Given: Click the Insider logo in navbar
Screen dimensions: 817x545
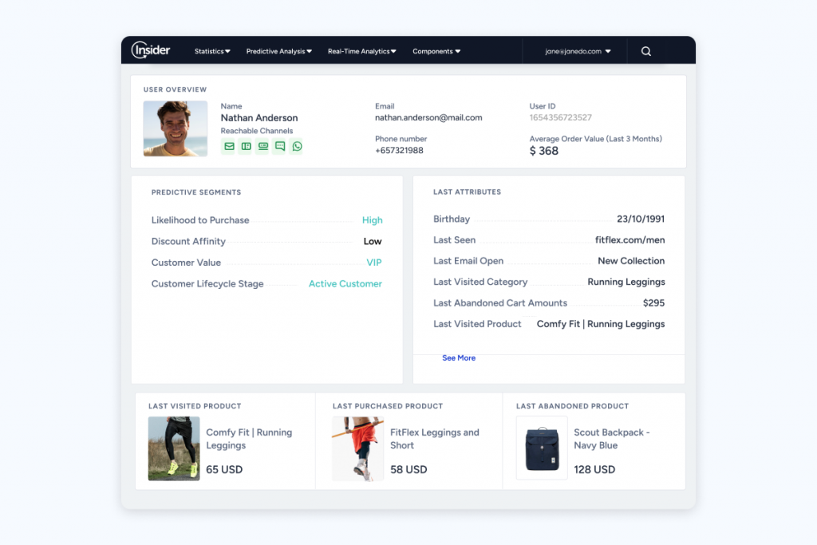Looking at the screenshot, I should (151, 50).
